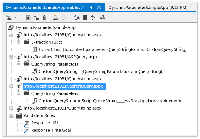This screenshot has width=200, height=139.
Task: Click the root web test flask icon
Action: click(x=11, y=27)
